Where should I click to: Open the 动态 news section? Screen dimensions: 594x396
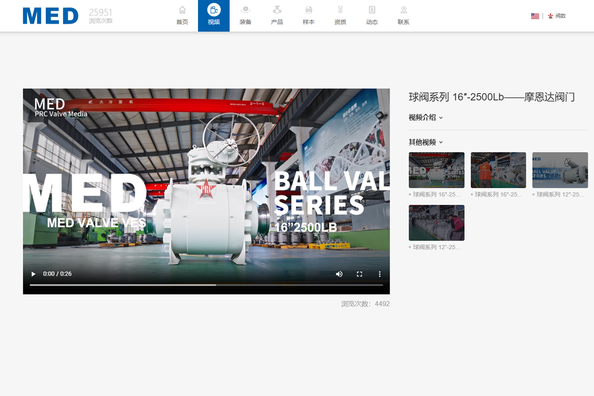[372, 10]
